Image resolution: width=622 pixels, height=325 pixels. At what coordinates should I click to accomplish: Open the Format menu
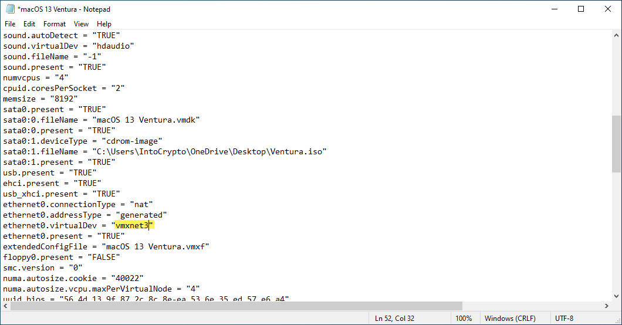(55, 24)
